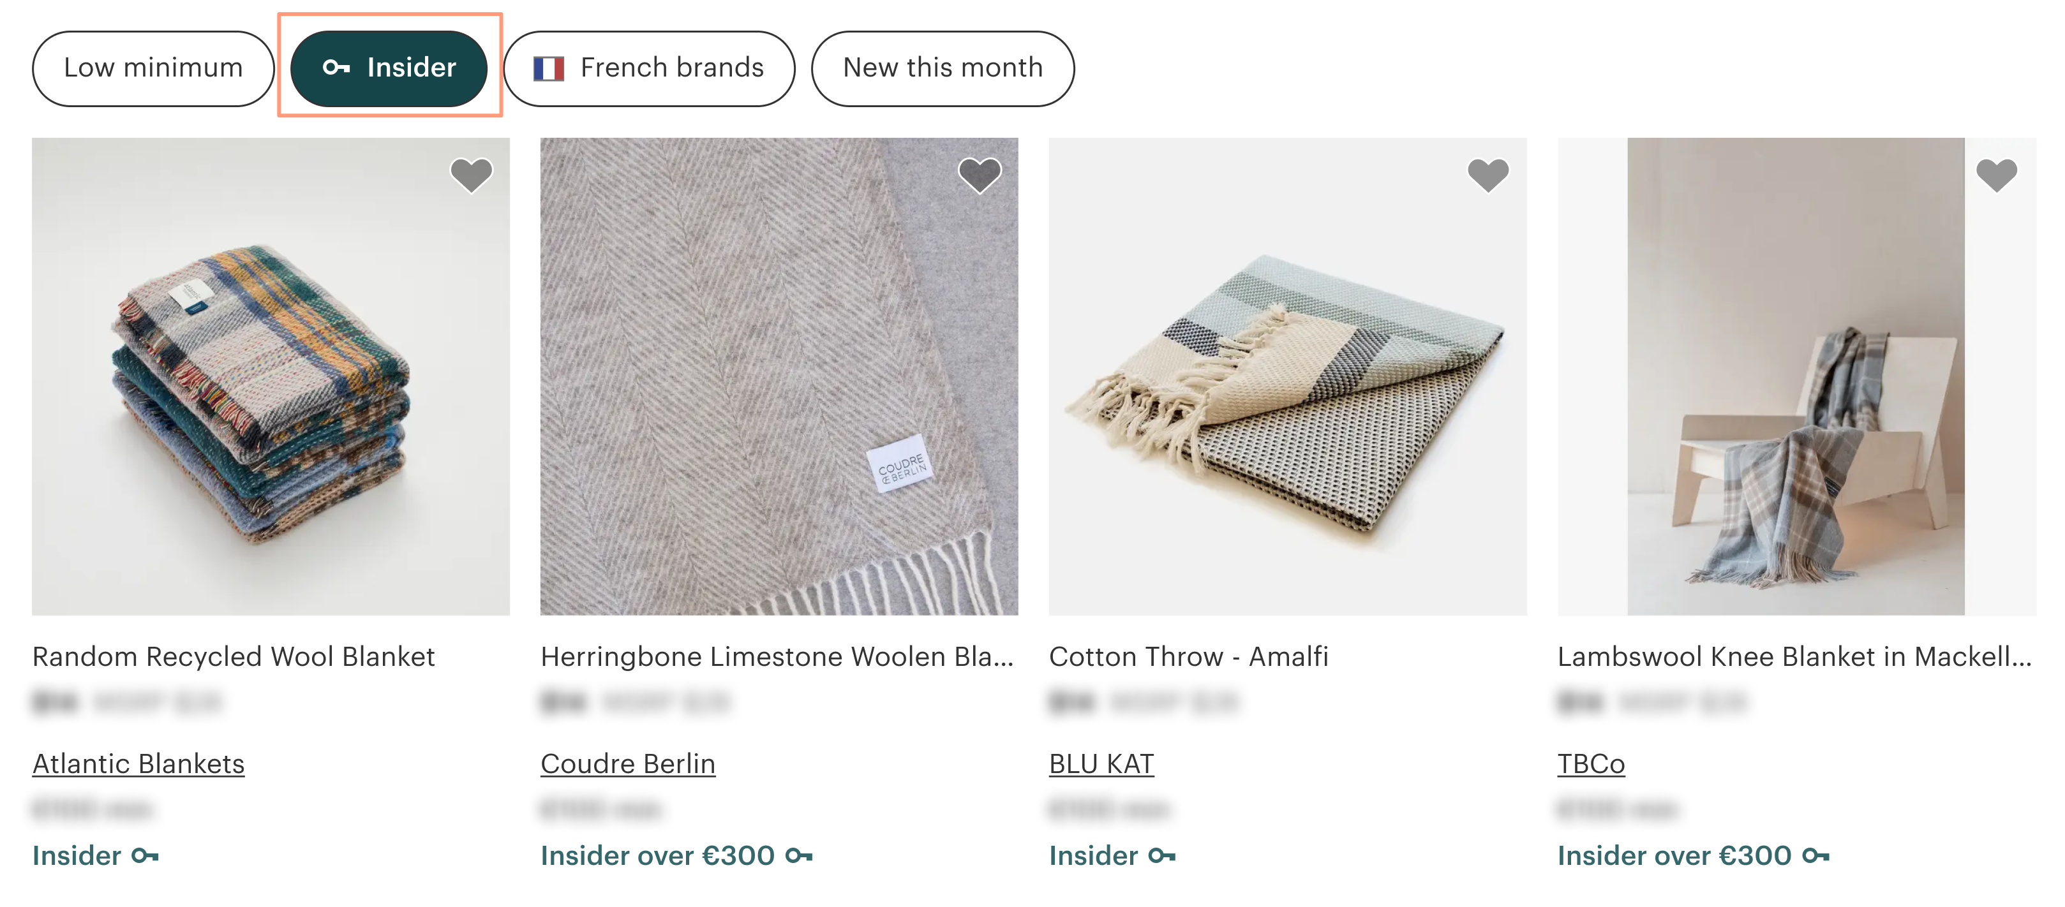Screen dimensions: 2065x907
Task: Apply the New this month filter
Action: click(x=942, y=69)
